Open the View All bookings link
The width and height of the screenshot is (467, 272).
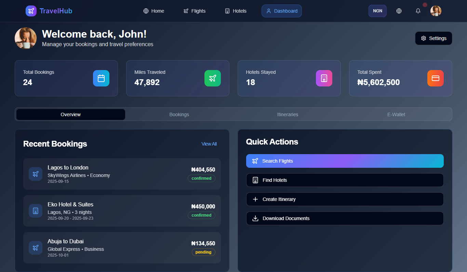coord(209,144)
